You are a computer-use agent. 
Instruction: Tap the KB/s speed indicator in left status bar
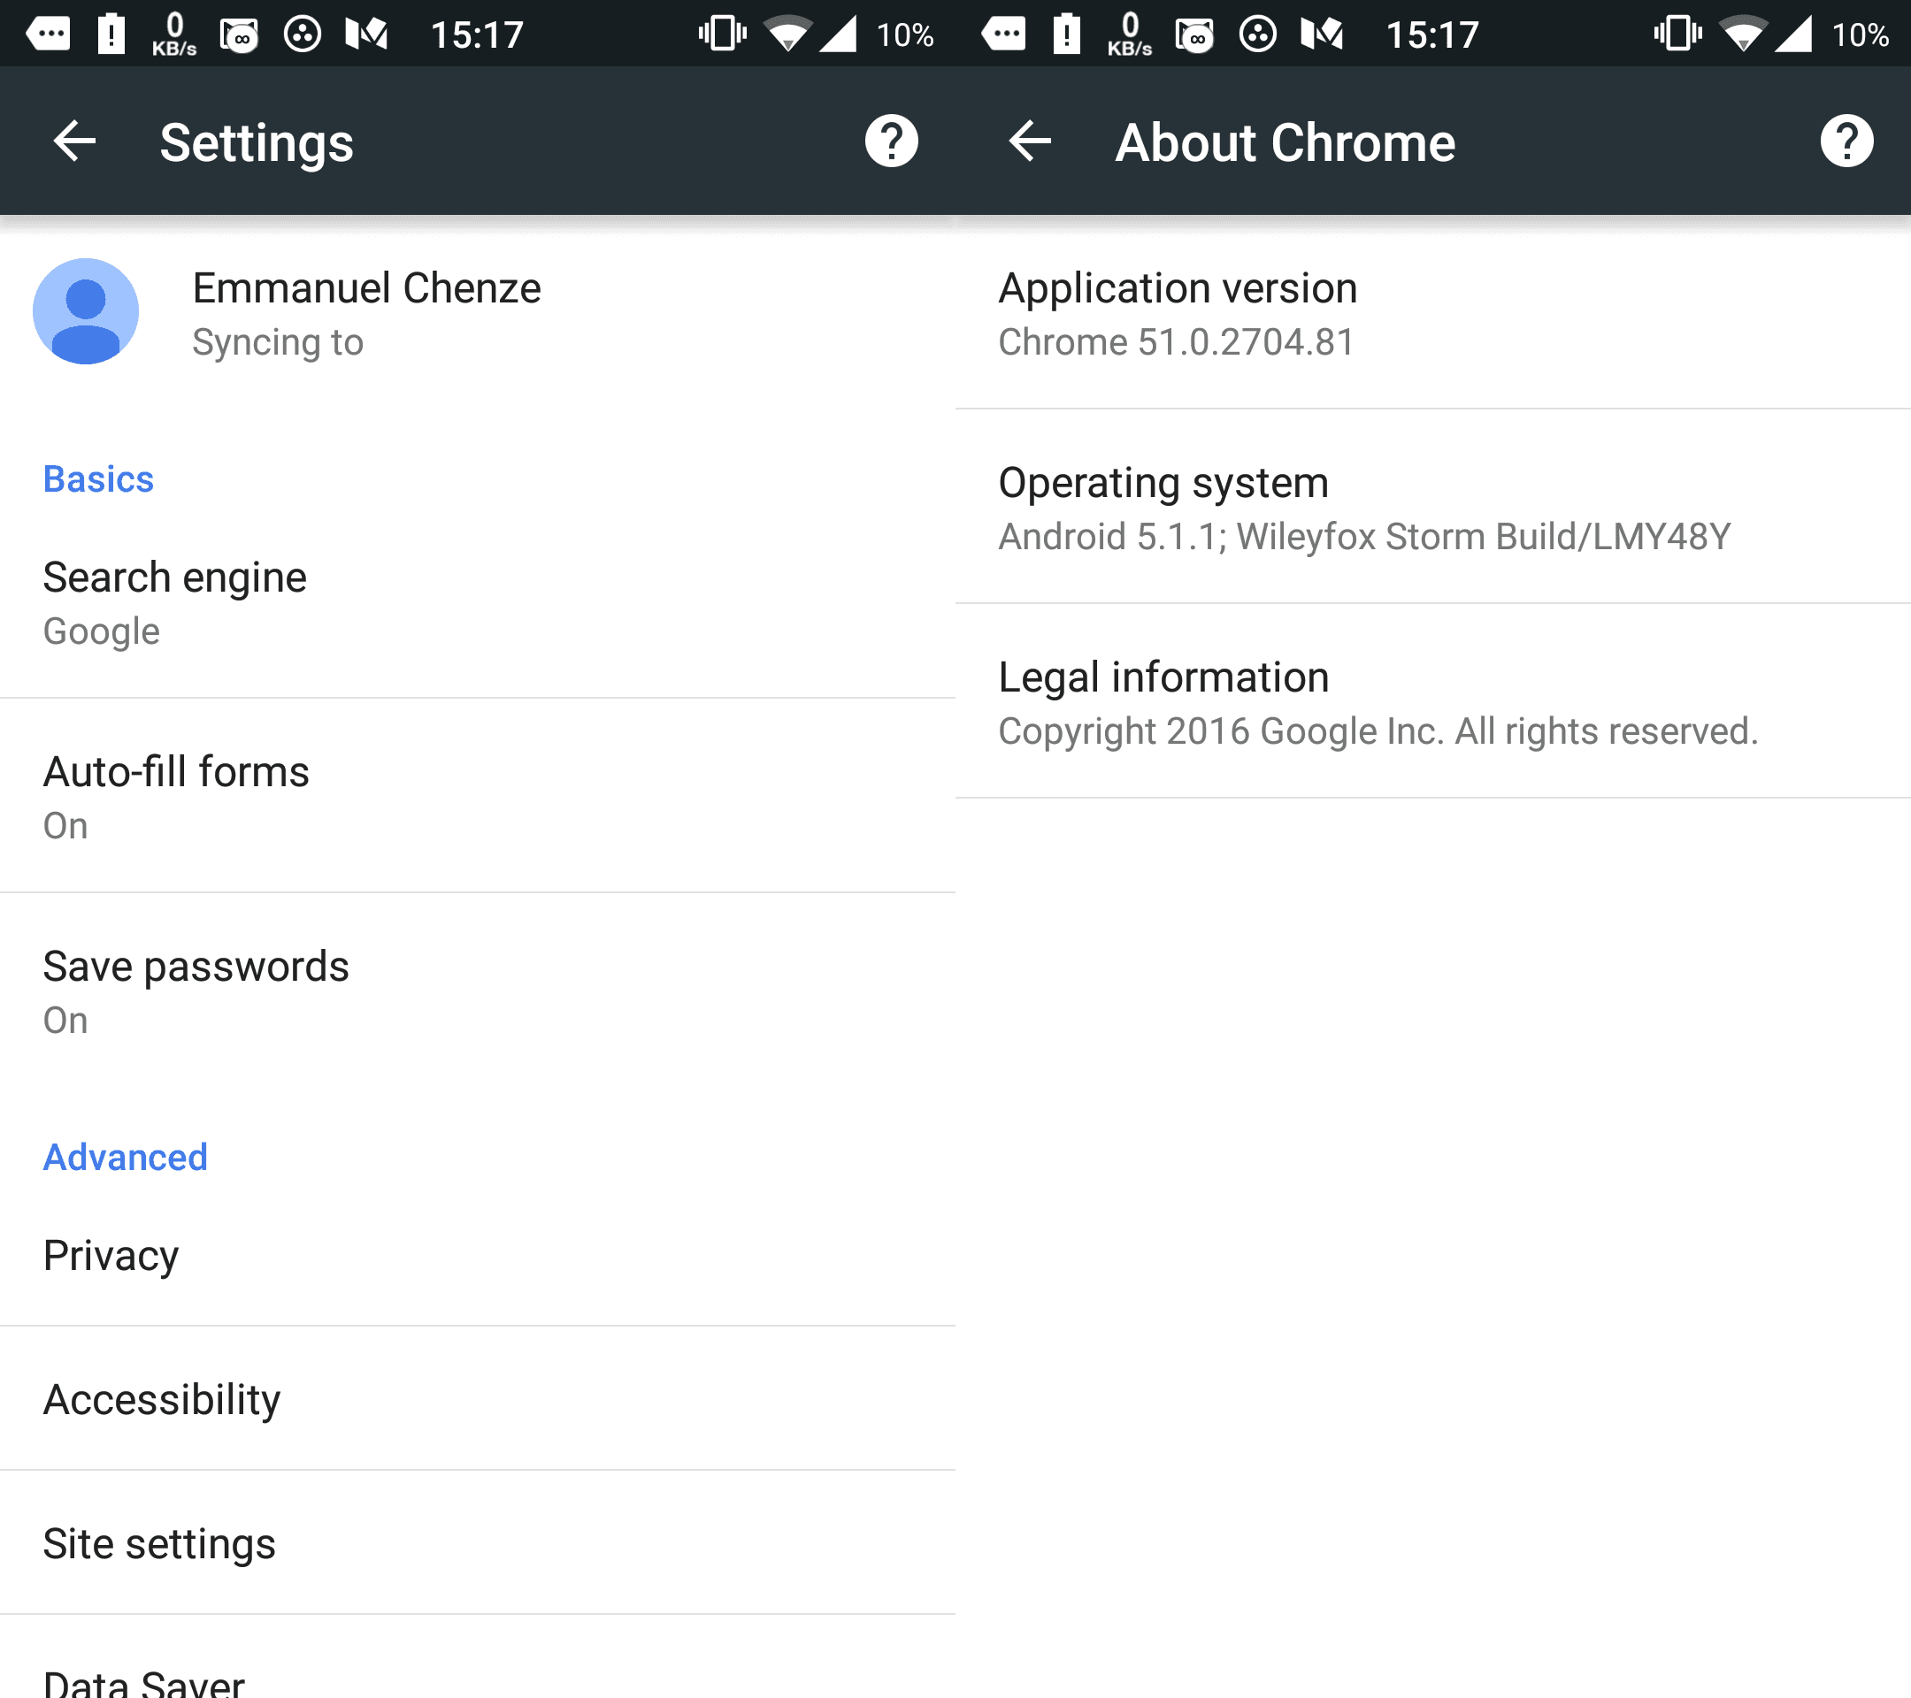(174, 34)
